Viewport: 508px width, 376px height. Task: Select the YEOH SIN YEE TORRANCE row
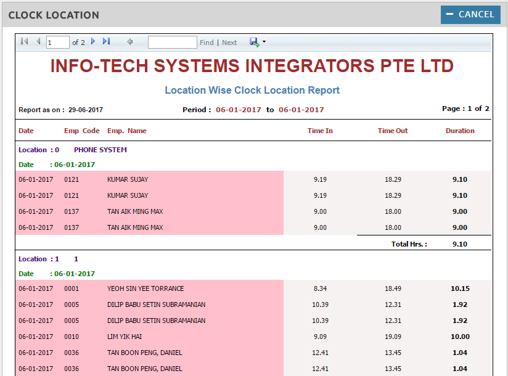coord(145,288)
